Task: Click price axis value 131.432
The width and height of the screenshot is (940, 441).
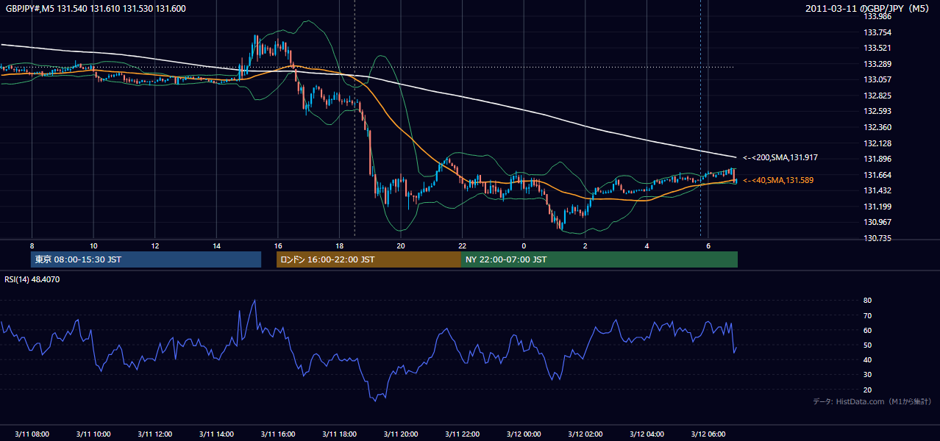Action: pyautogui.click(x=877, y=190)
